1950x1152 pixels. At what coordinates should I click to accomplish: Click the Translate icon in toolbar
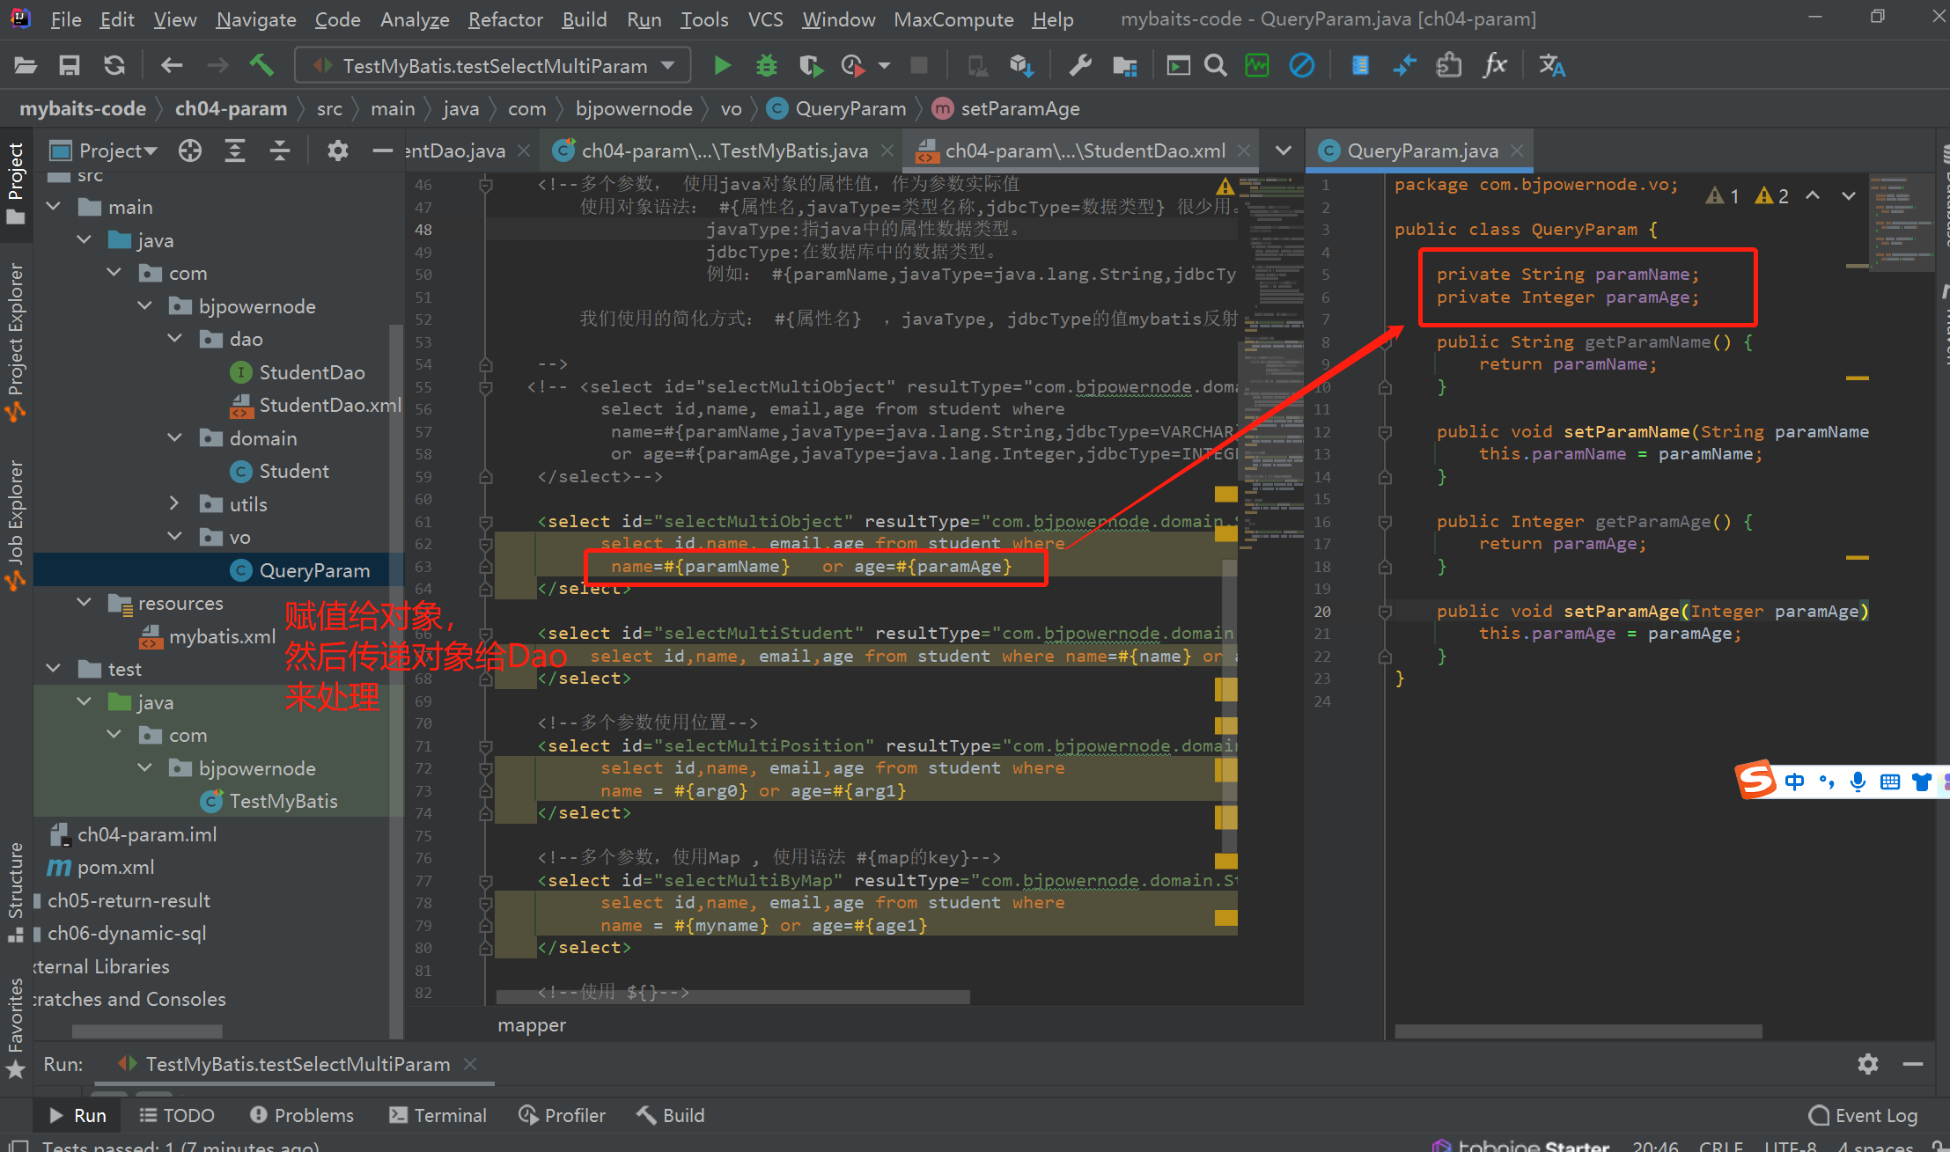(x=1551, y=65)
